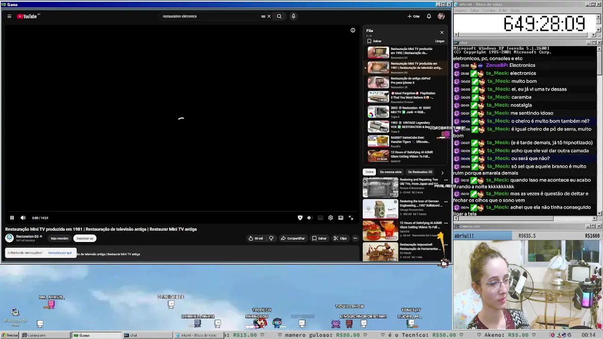Image resolution: width=603 pixels, height=339 pixels.
Task: Mute the video with the speaker icon
Action: click(23, 218)
